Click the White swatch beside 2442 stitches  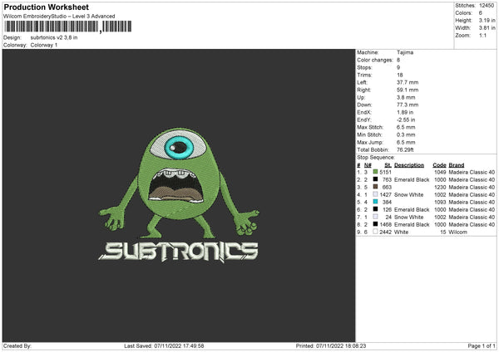(375, 232)
